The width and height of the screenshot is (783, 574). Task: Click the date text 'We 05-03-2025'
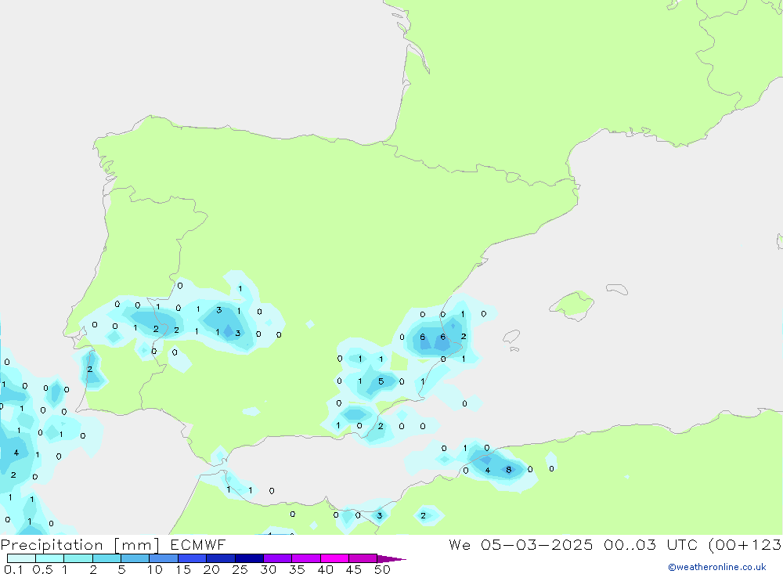pyautogui.click(x=521, y=545)
